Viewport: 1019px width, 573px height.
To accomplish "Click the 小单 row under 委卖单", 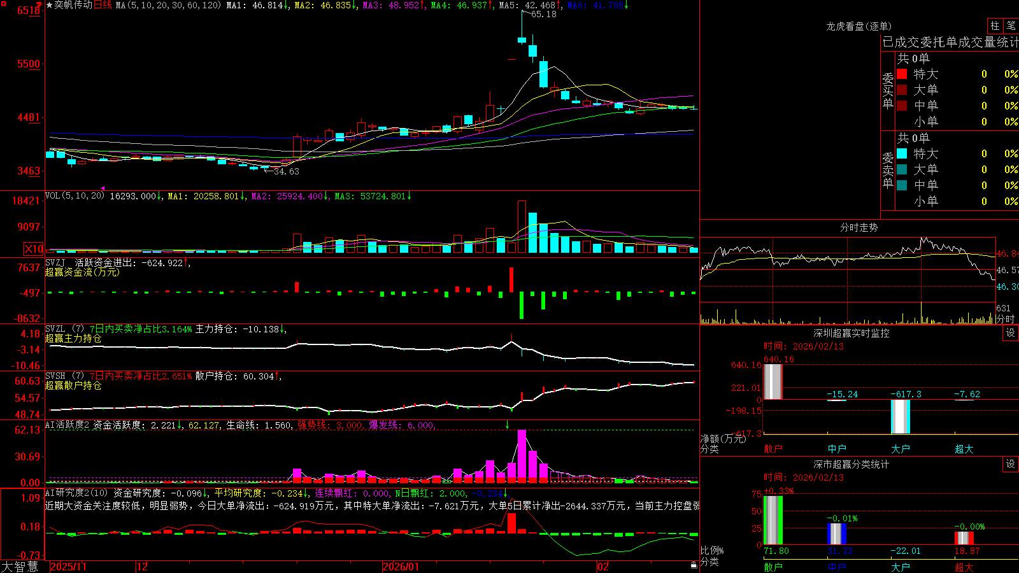I will pos(958,201).
